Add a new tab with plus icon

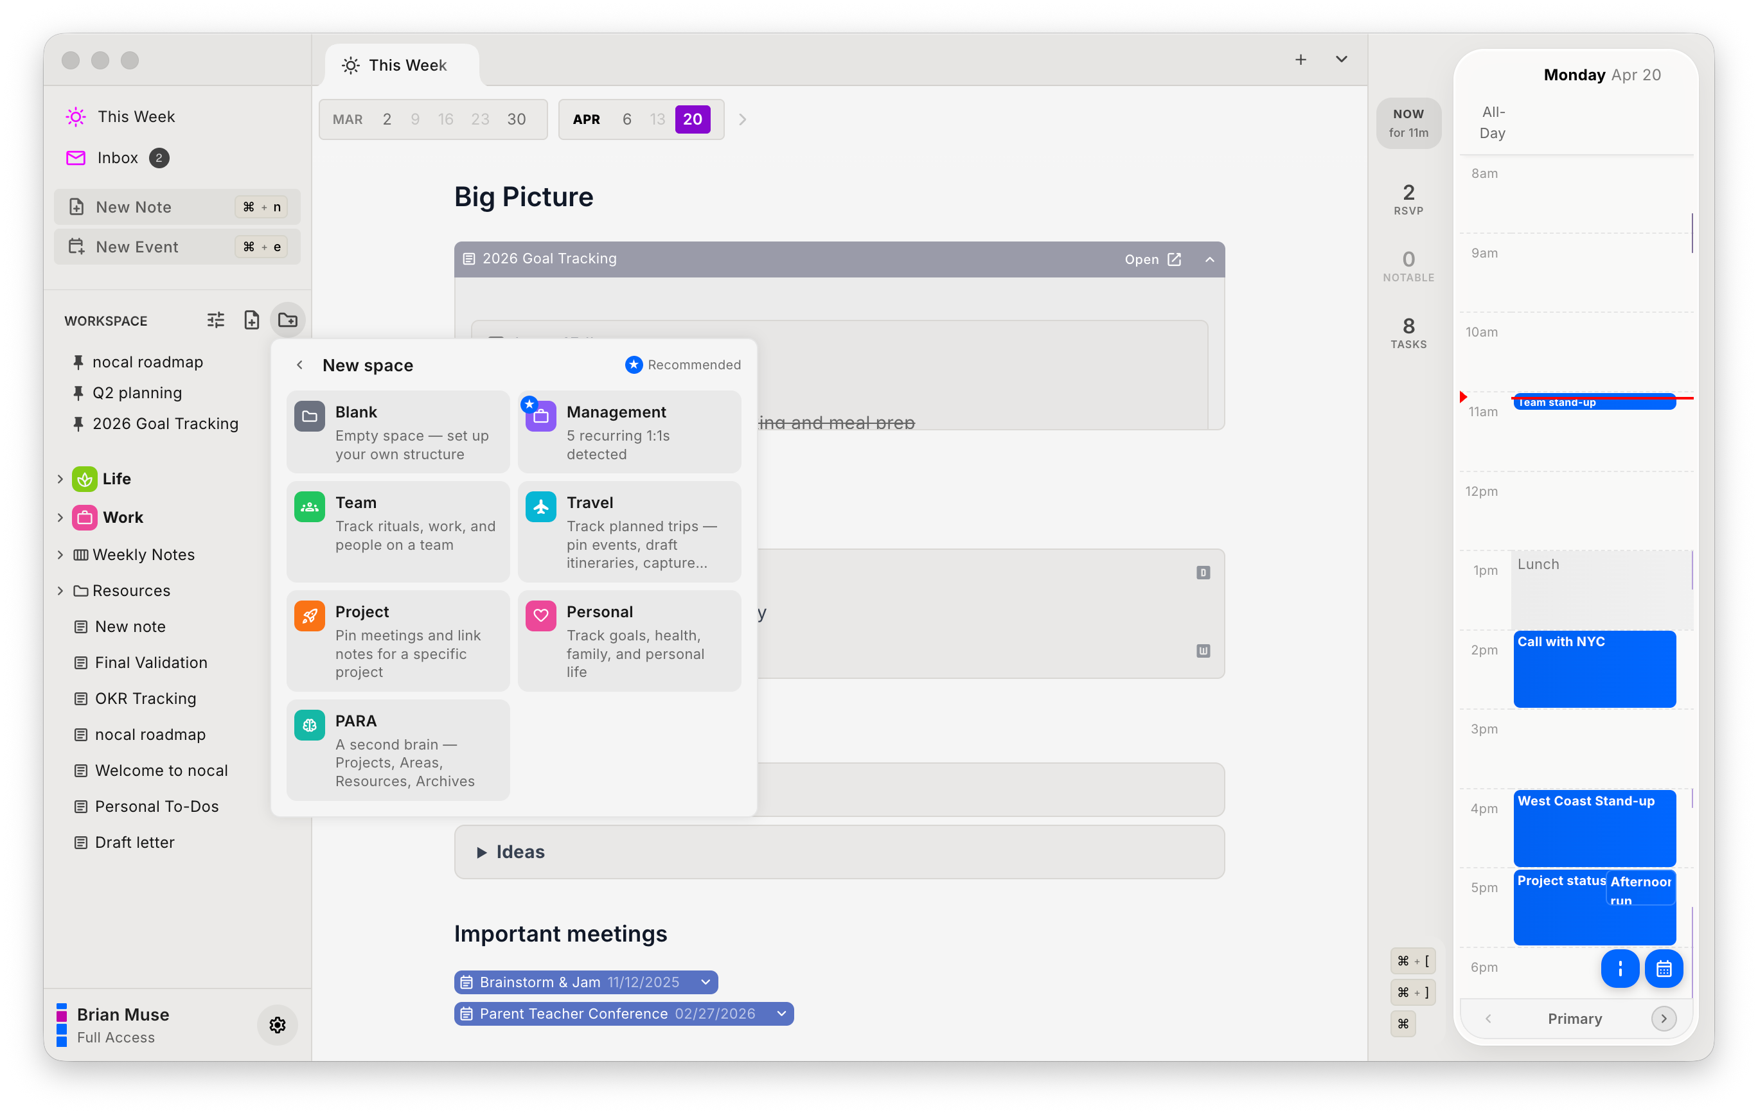click(x=1301, y=60)
